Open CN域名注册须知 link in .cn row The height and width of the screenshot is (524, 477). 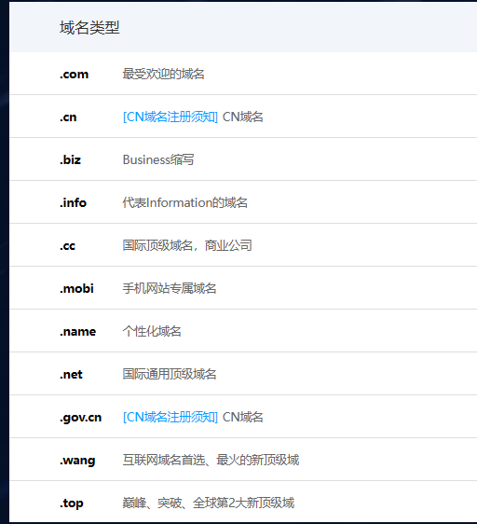coord(170,117)
